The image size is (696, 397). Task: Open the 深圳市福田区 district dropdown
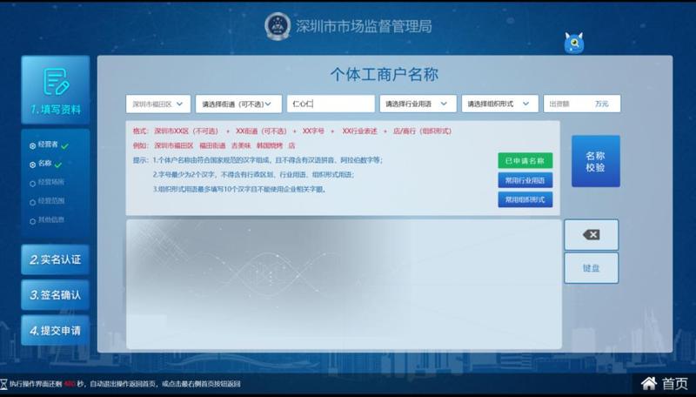158,104
